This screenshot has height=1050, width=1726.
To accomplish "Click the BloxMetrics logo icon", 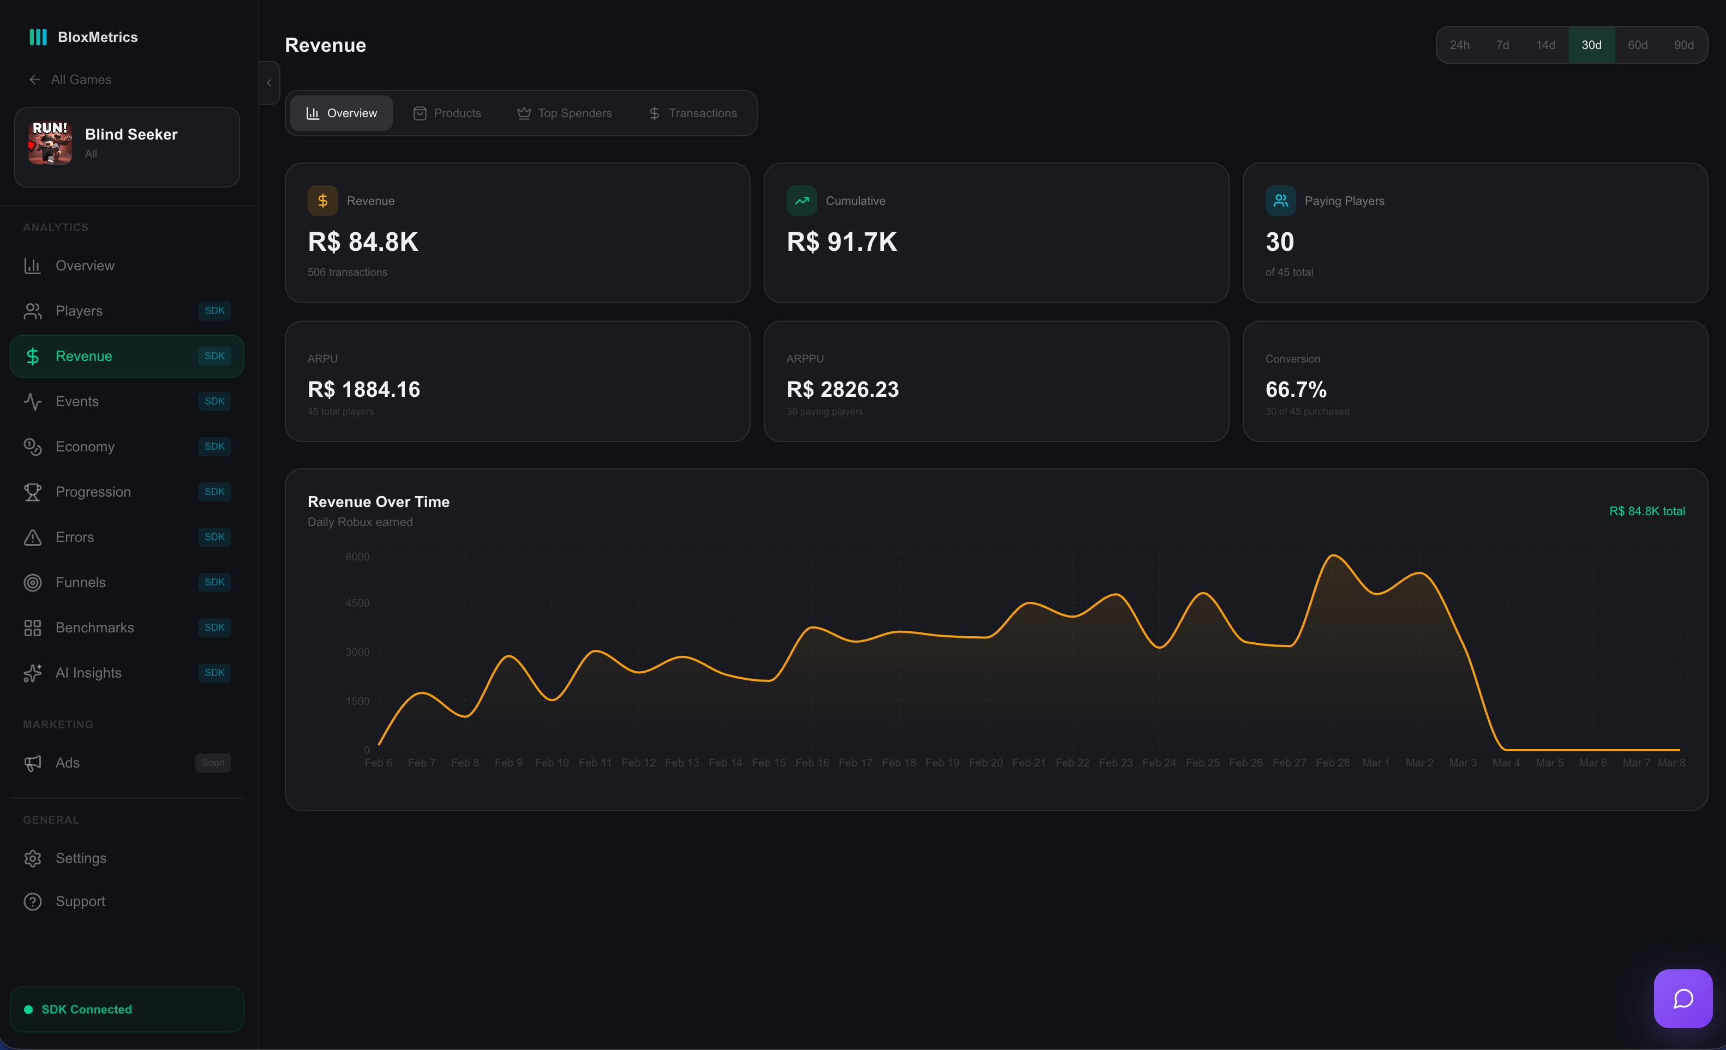I will 38,37.
